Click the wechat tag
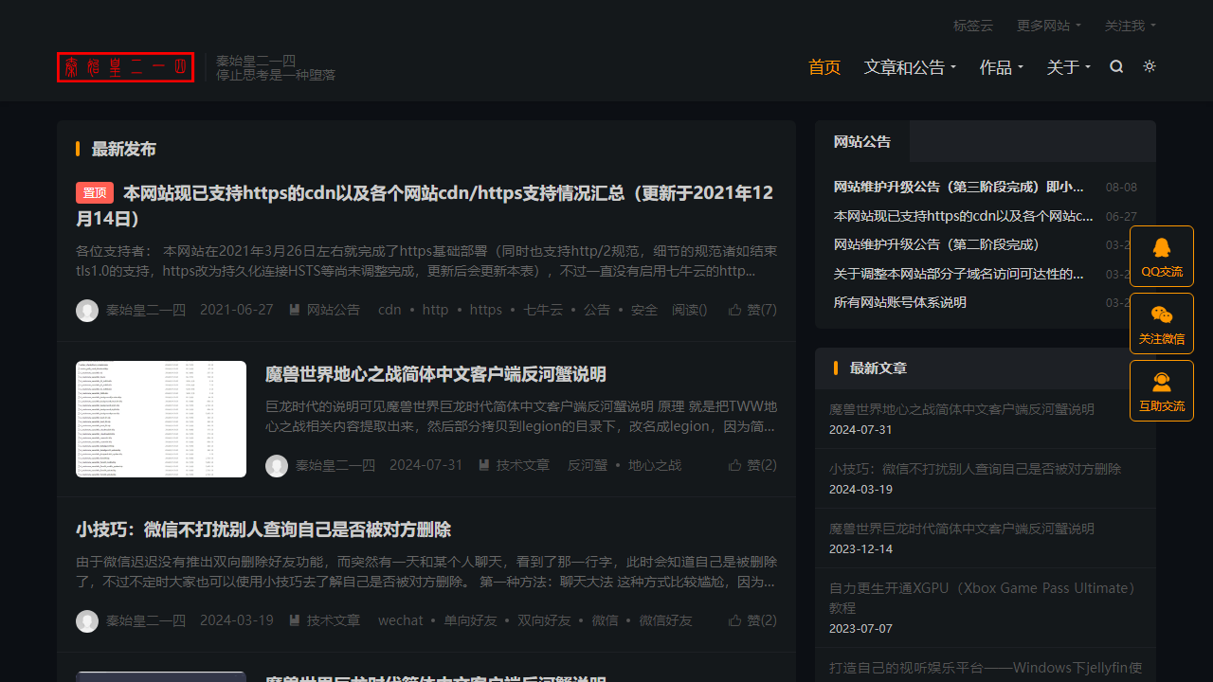The width and height of the screenshot is (1213, 682). point(401,620)
